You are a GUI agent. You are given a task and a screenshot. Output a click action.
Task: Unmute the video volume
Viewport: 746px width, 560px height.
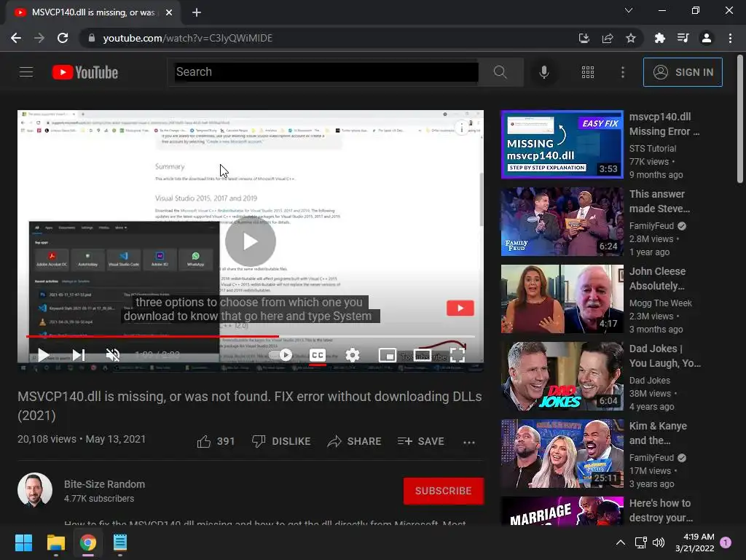(113, 355)
